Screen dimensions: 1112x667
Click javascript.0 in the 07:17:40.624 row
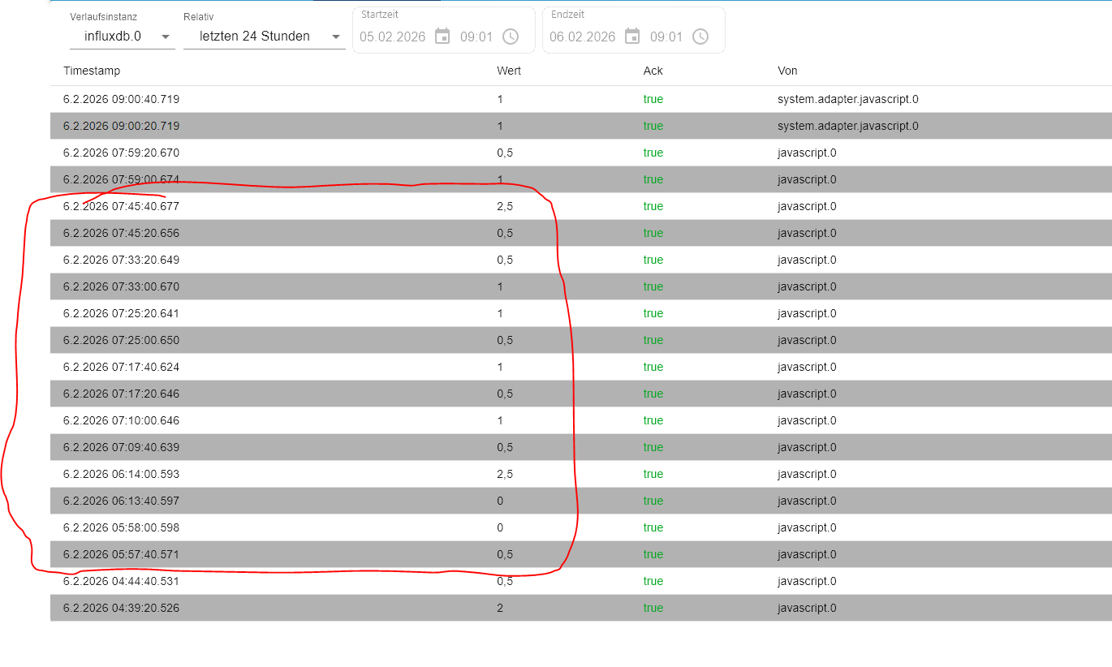pos(807,367)
